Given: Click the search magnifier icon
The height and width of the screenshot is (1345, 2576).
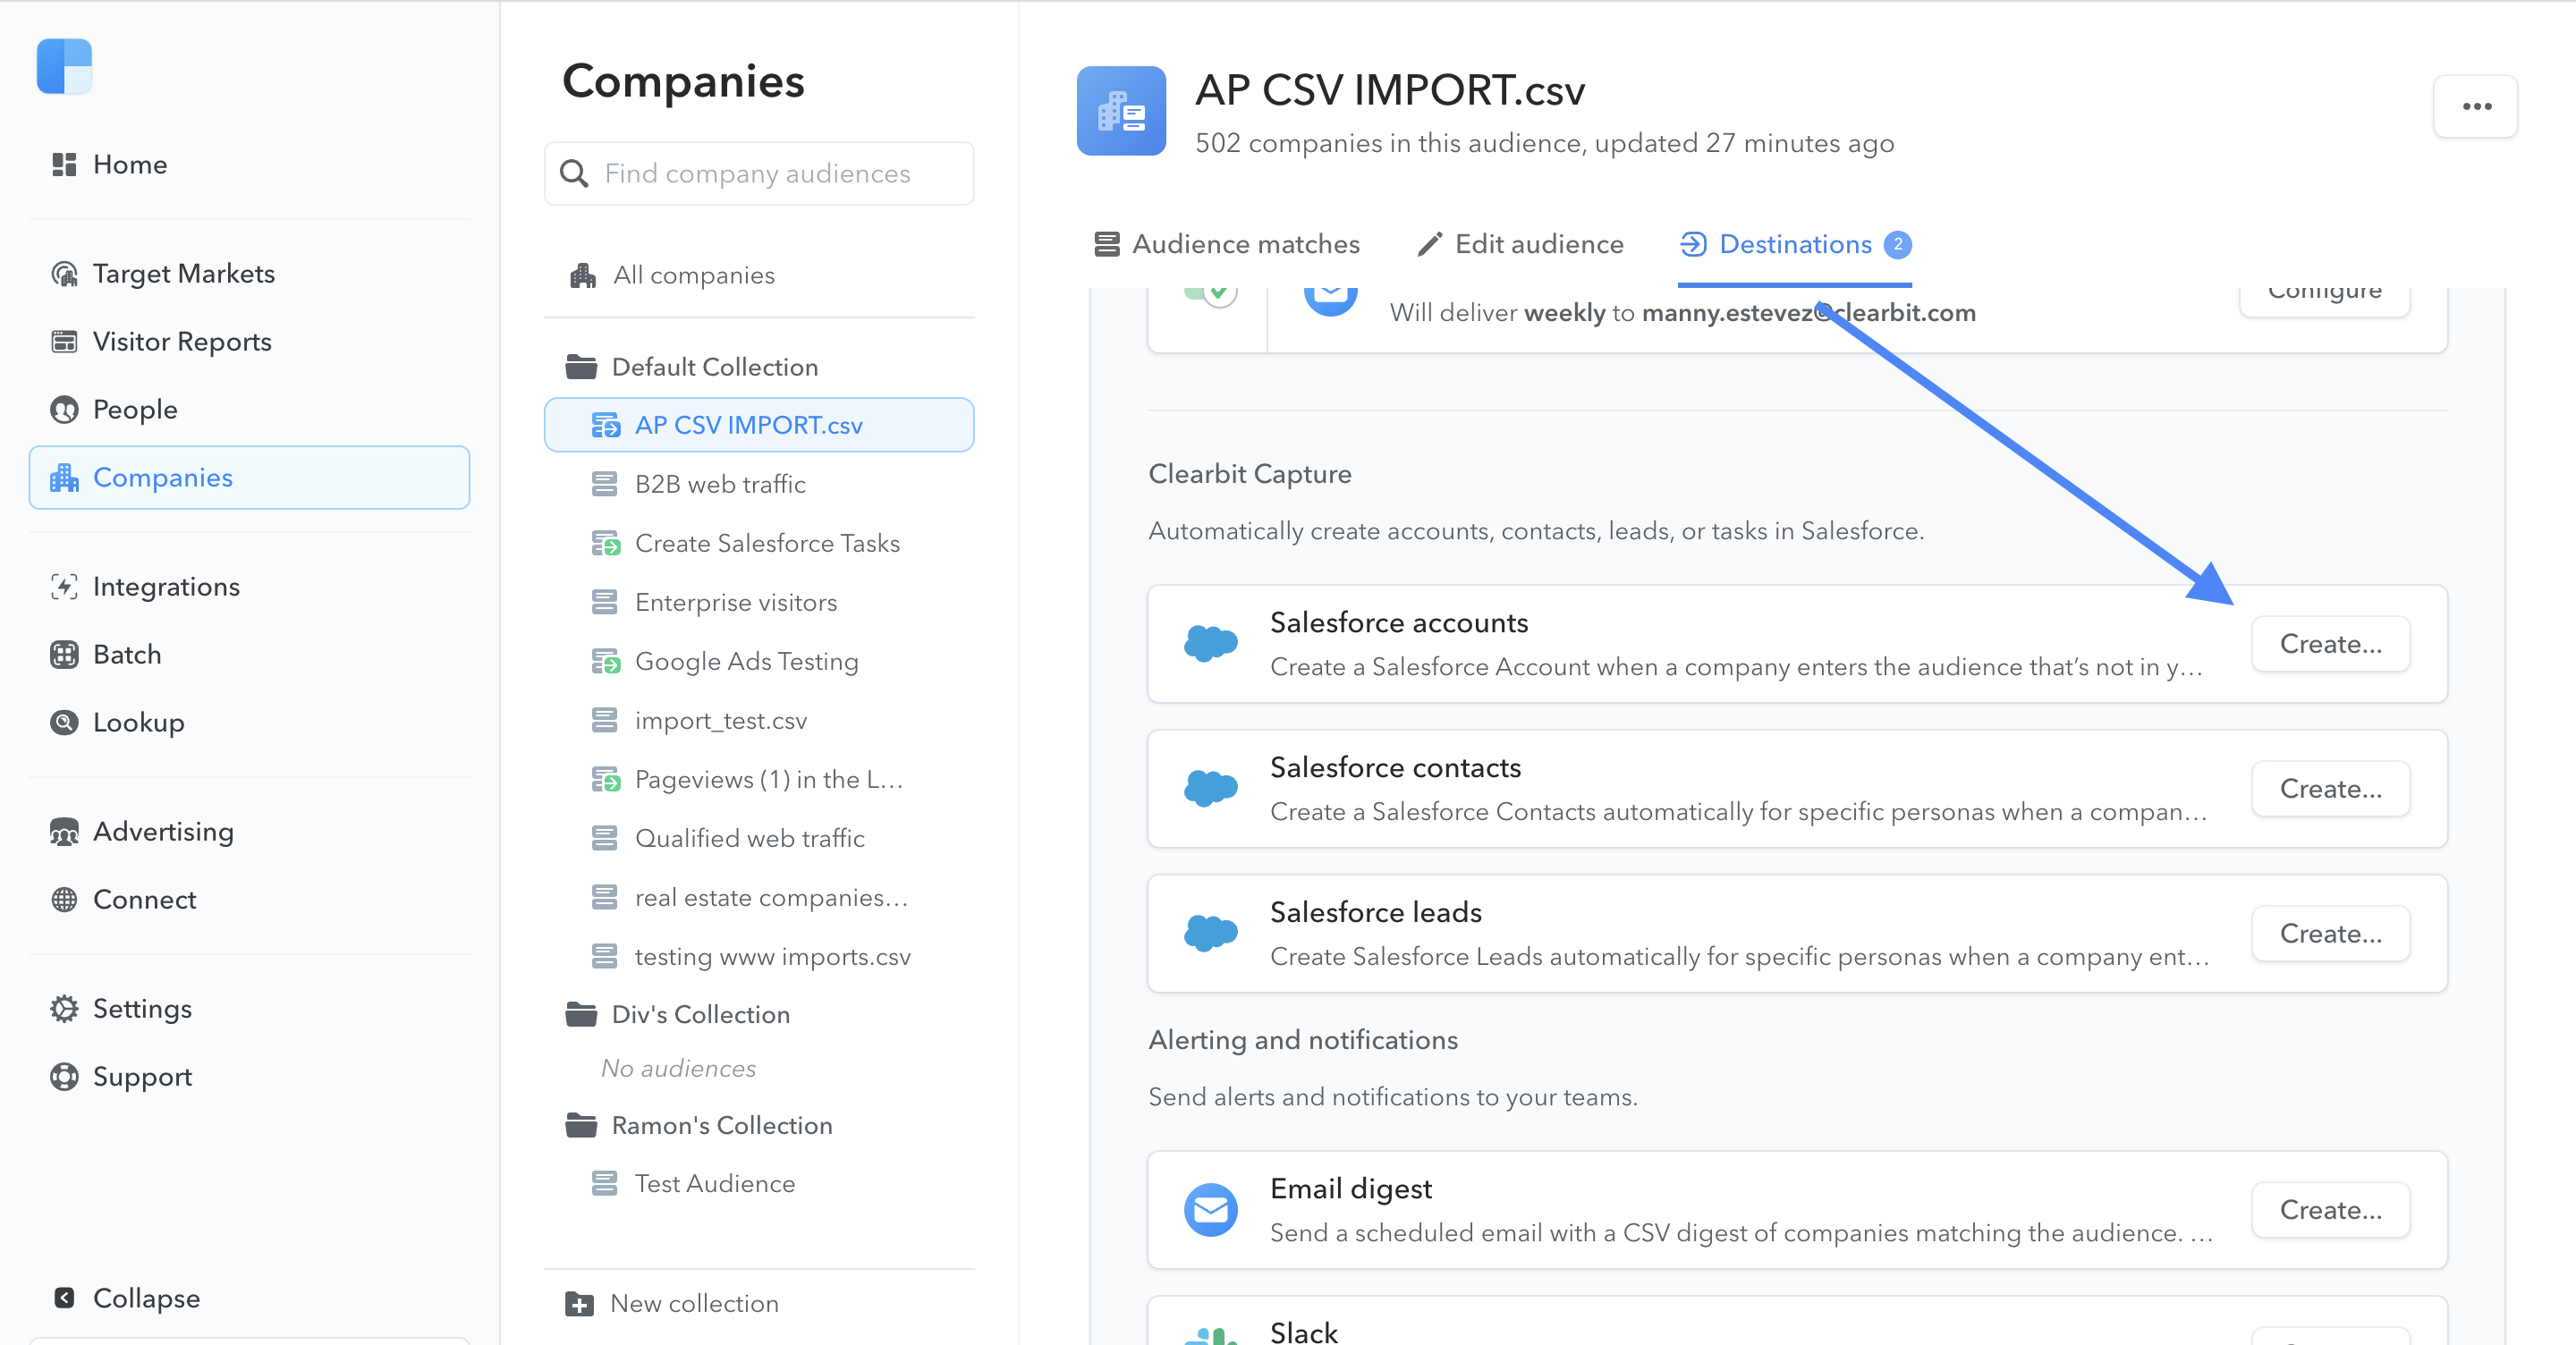Looking at the screenshot, I should pyautogui.click(x=574, y=173).
